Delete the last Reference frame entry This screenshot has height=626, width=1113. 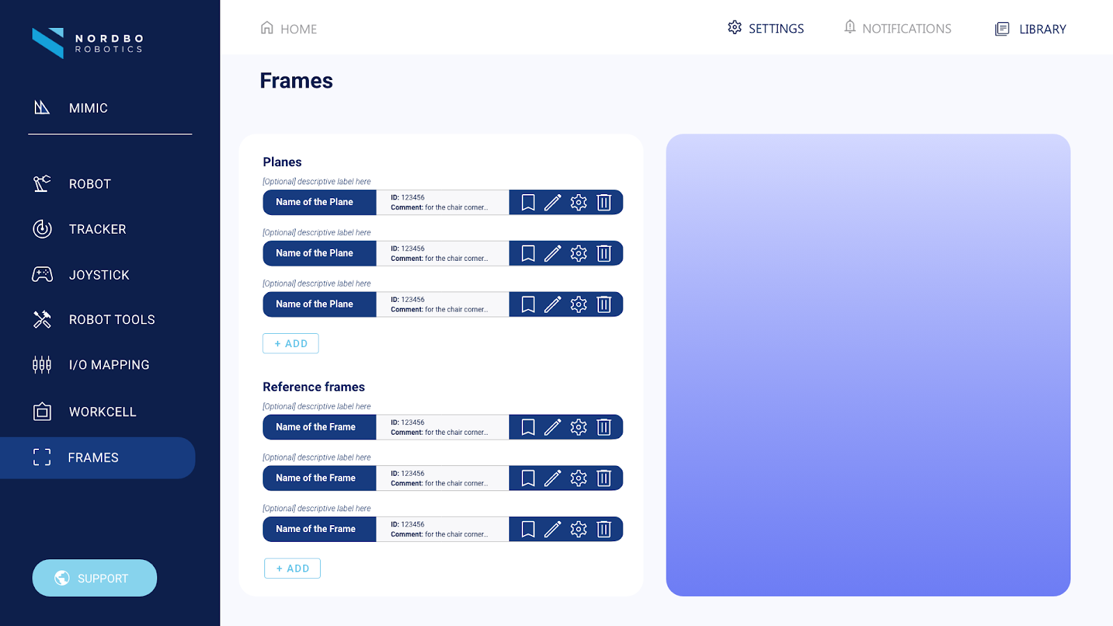pos(604,529)
